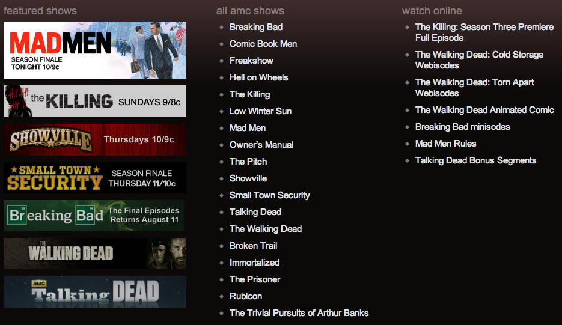Open the Showville Thursdays 10/9c banner
562x325 pixels.
95,139
